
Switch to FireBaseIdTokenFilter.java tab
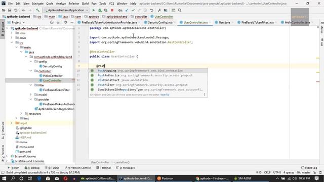257,22
